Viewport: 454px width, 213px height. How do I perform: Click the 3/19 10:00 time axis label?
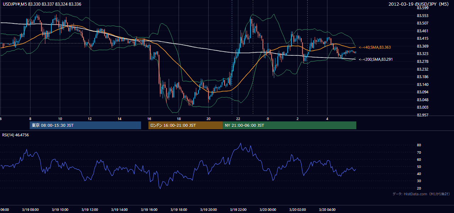tap(60, 210)
